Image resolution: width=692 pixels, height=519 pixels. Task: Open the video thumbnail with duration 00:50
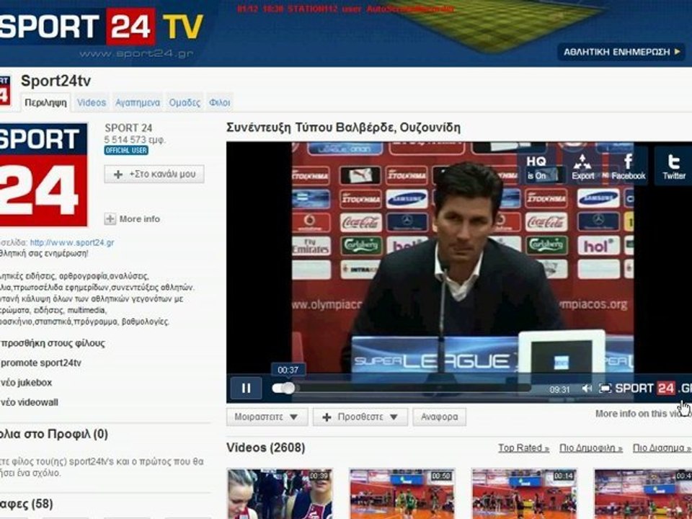[x=402, y=494]
